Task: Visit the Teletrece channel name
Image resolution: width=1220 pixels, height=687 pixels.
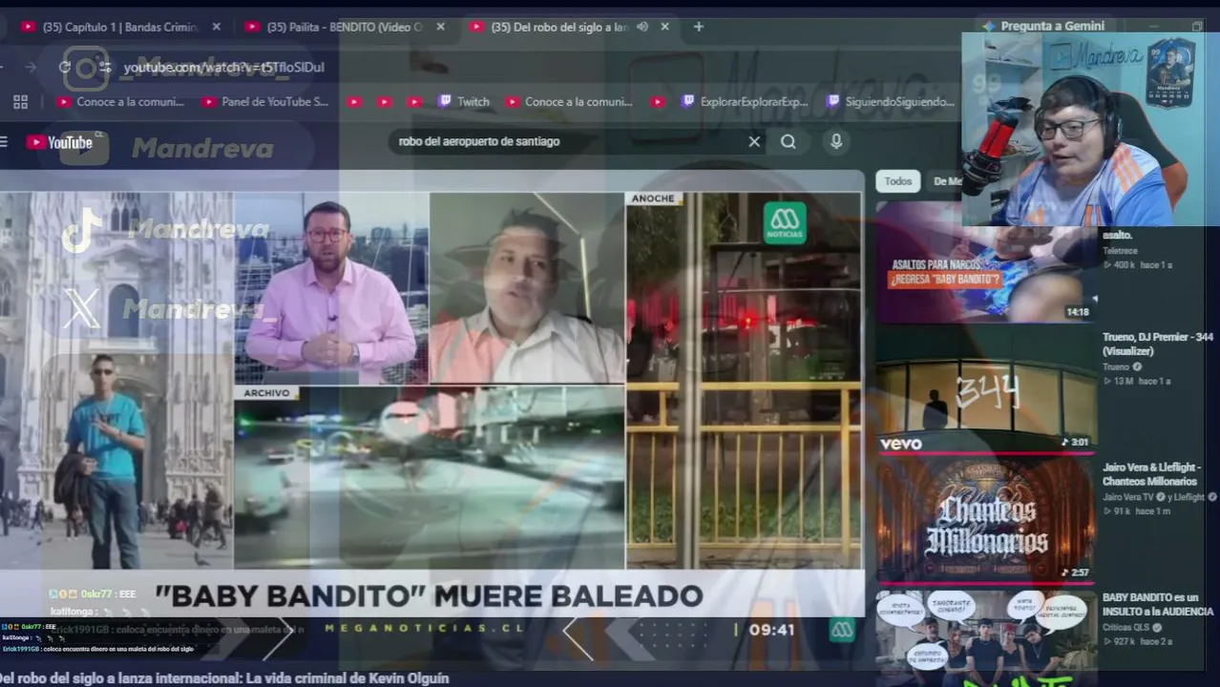Action: (x=1119, y=251)
